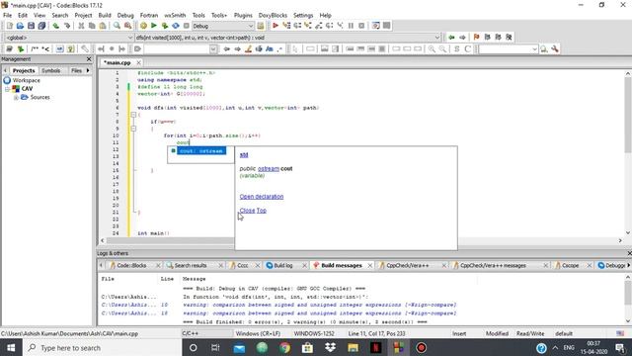Save the current file using the floppy icon
This screenshot has height=356, width=632.
pos(31,26)
